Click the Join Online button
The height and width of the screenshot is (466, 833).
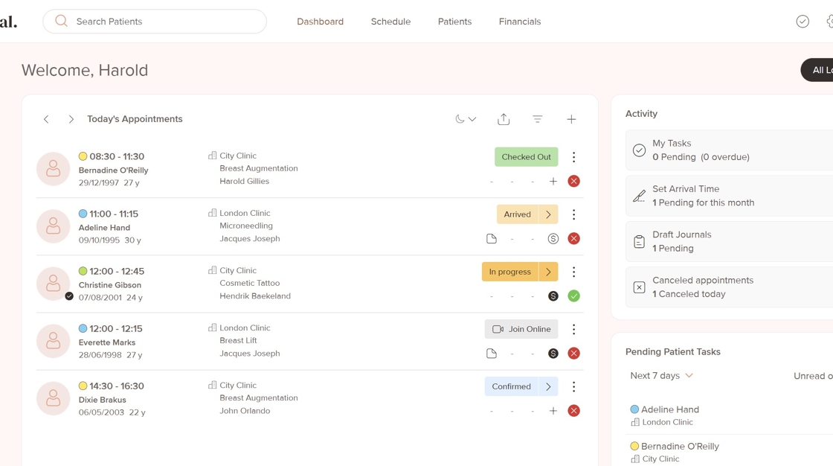[521, 329]
